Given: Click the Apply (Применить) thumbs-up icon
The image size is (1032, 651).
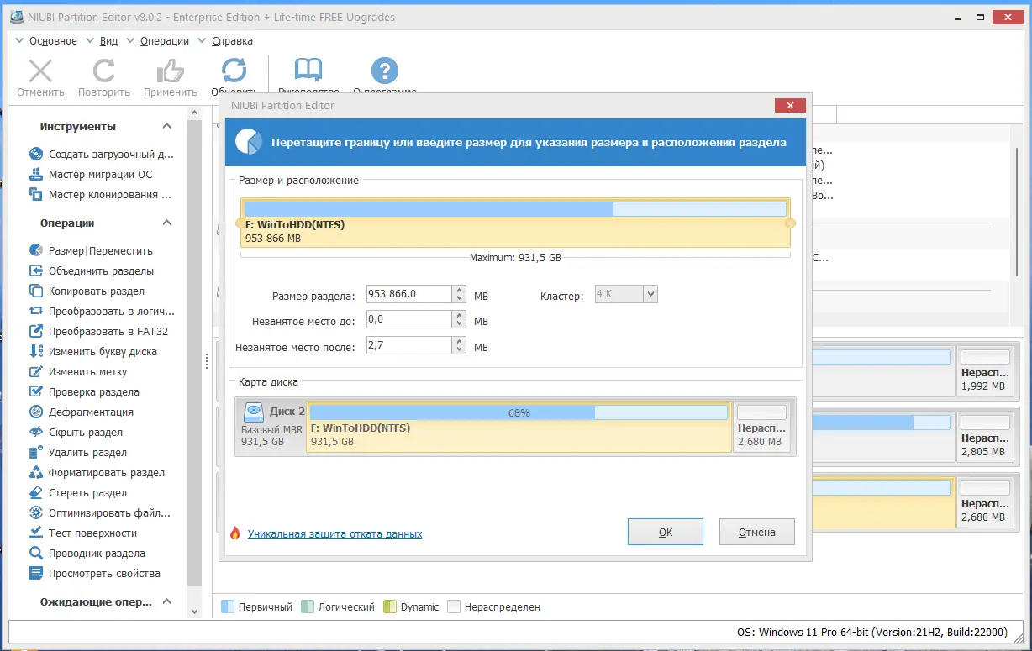Looking at the screenshot, I should click(x=171, y=71).
